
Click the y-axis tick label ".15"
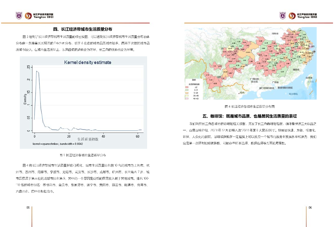(x=29, y=92)
